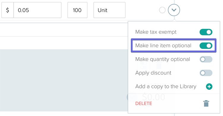
Task: Disable the Make tax exempt switch
Action: (206, 32)
